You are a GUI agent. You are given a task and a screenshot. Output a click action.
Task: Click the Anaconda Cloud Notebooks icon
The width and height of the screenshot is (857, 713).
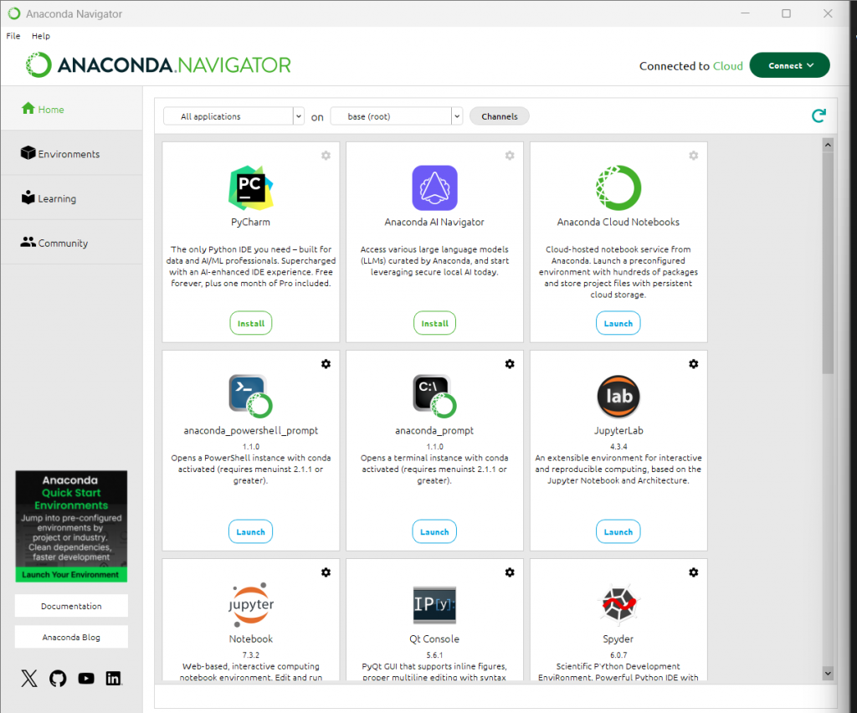(618, 188)
